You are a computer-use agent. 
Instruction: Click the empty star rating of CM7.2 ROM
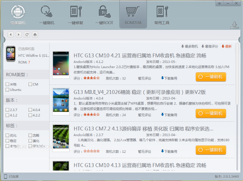[91, 151]
